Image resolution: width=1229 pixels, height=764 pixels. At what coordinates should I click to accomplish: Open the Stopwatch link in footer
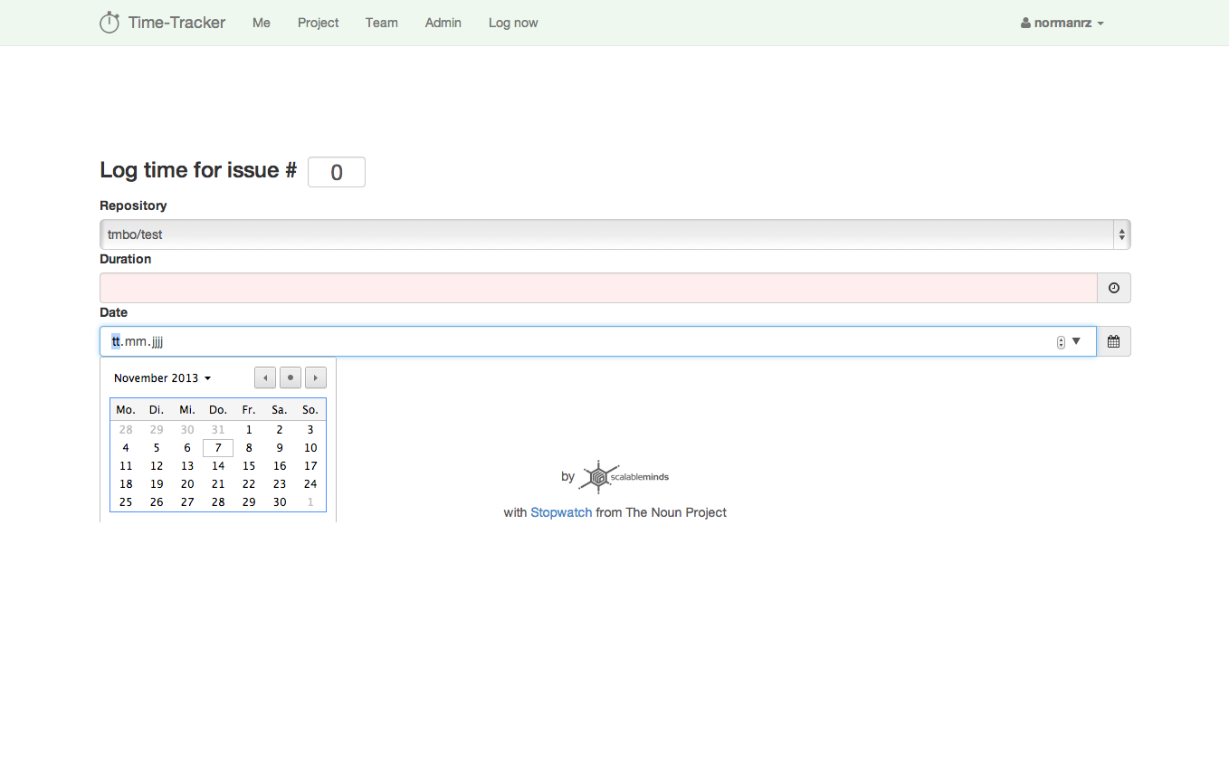[x=561, y=512]
